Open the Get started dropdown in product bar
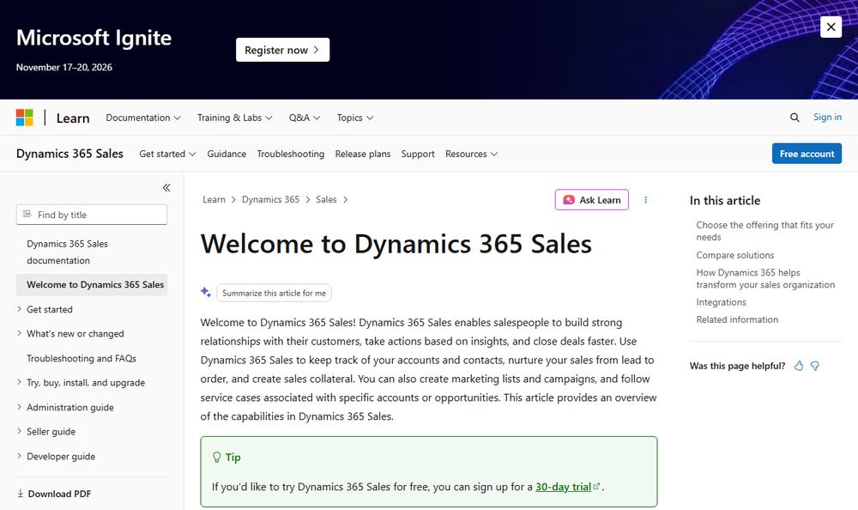Viewport: 858px width, 510px height. (167, 154)
